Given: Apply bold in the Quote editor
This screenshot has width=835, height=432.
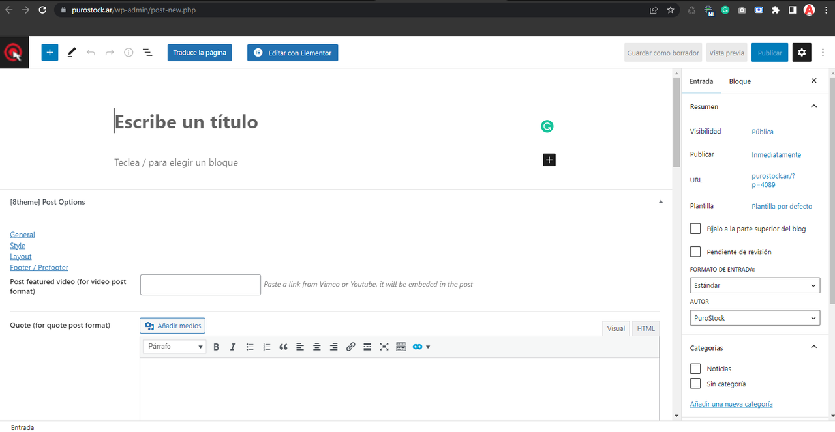Looking at the screenshot, I should pos(216,347).
